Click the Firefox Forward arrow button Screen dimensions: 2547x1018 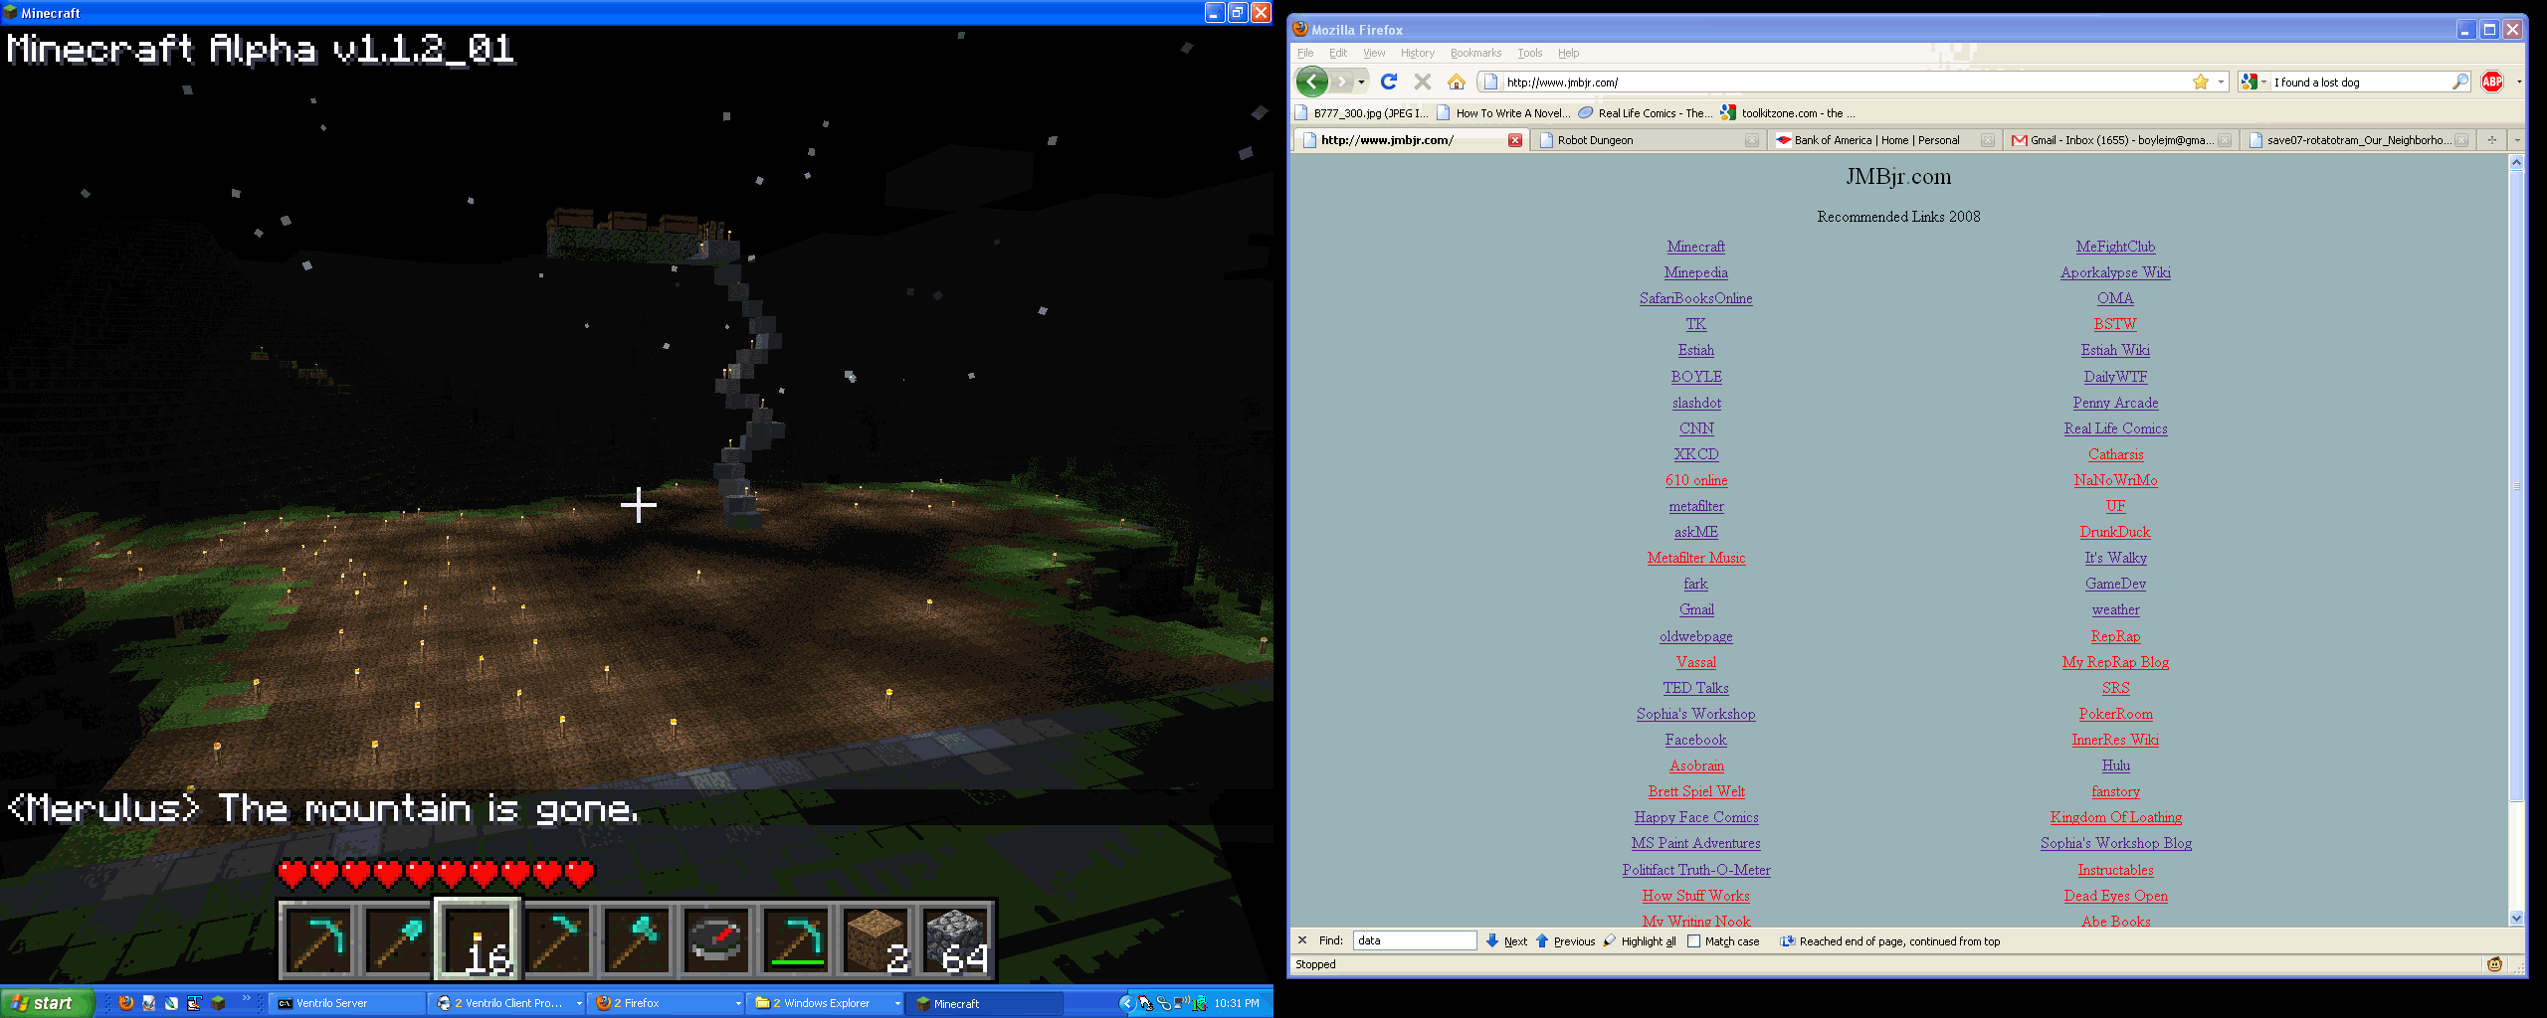tap(1342, 82)
